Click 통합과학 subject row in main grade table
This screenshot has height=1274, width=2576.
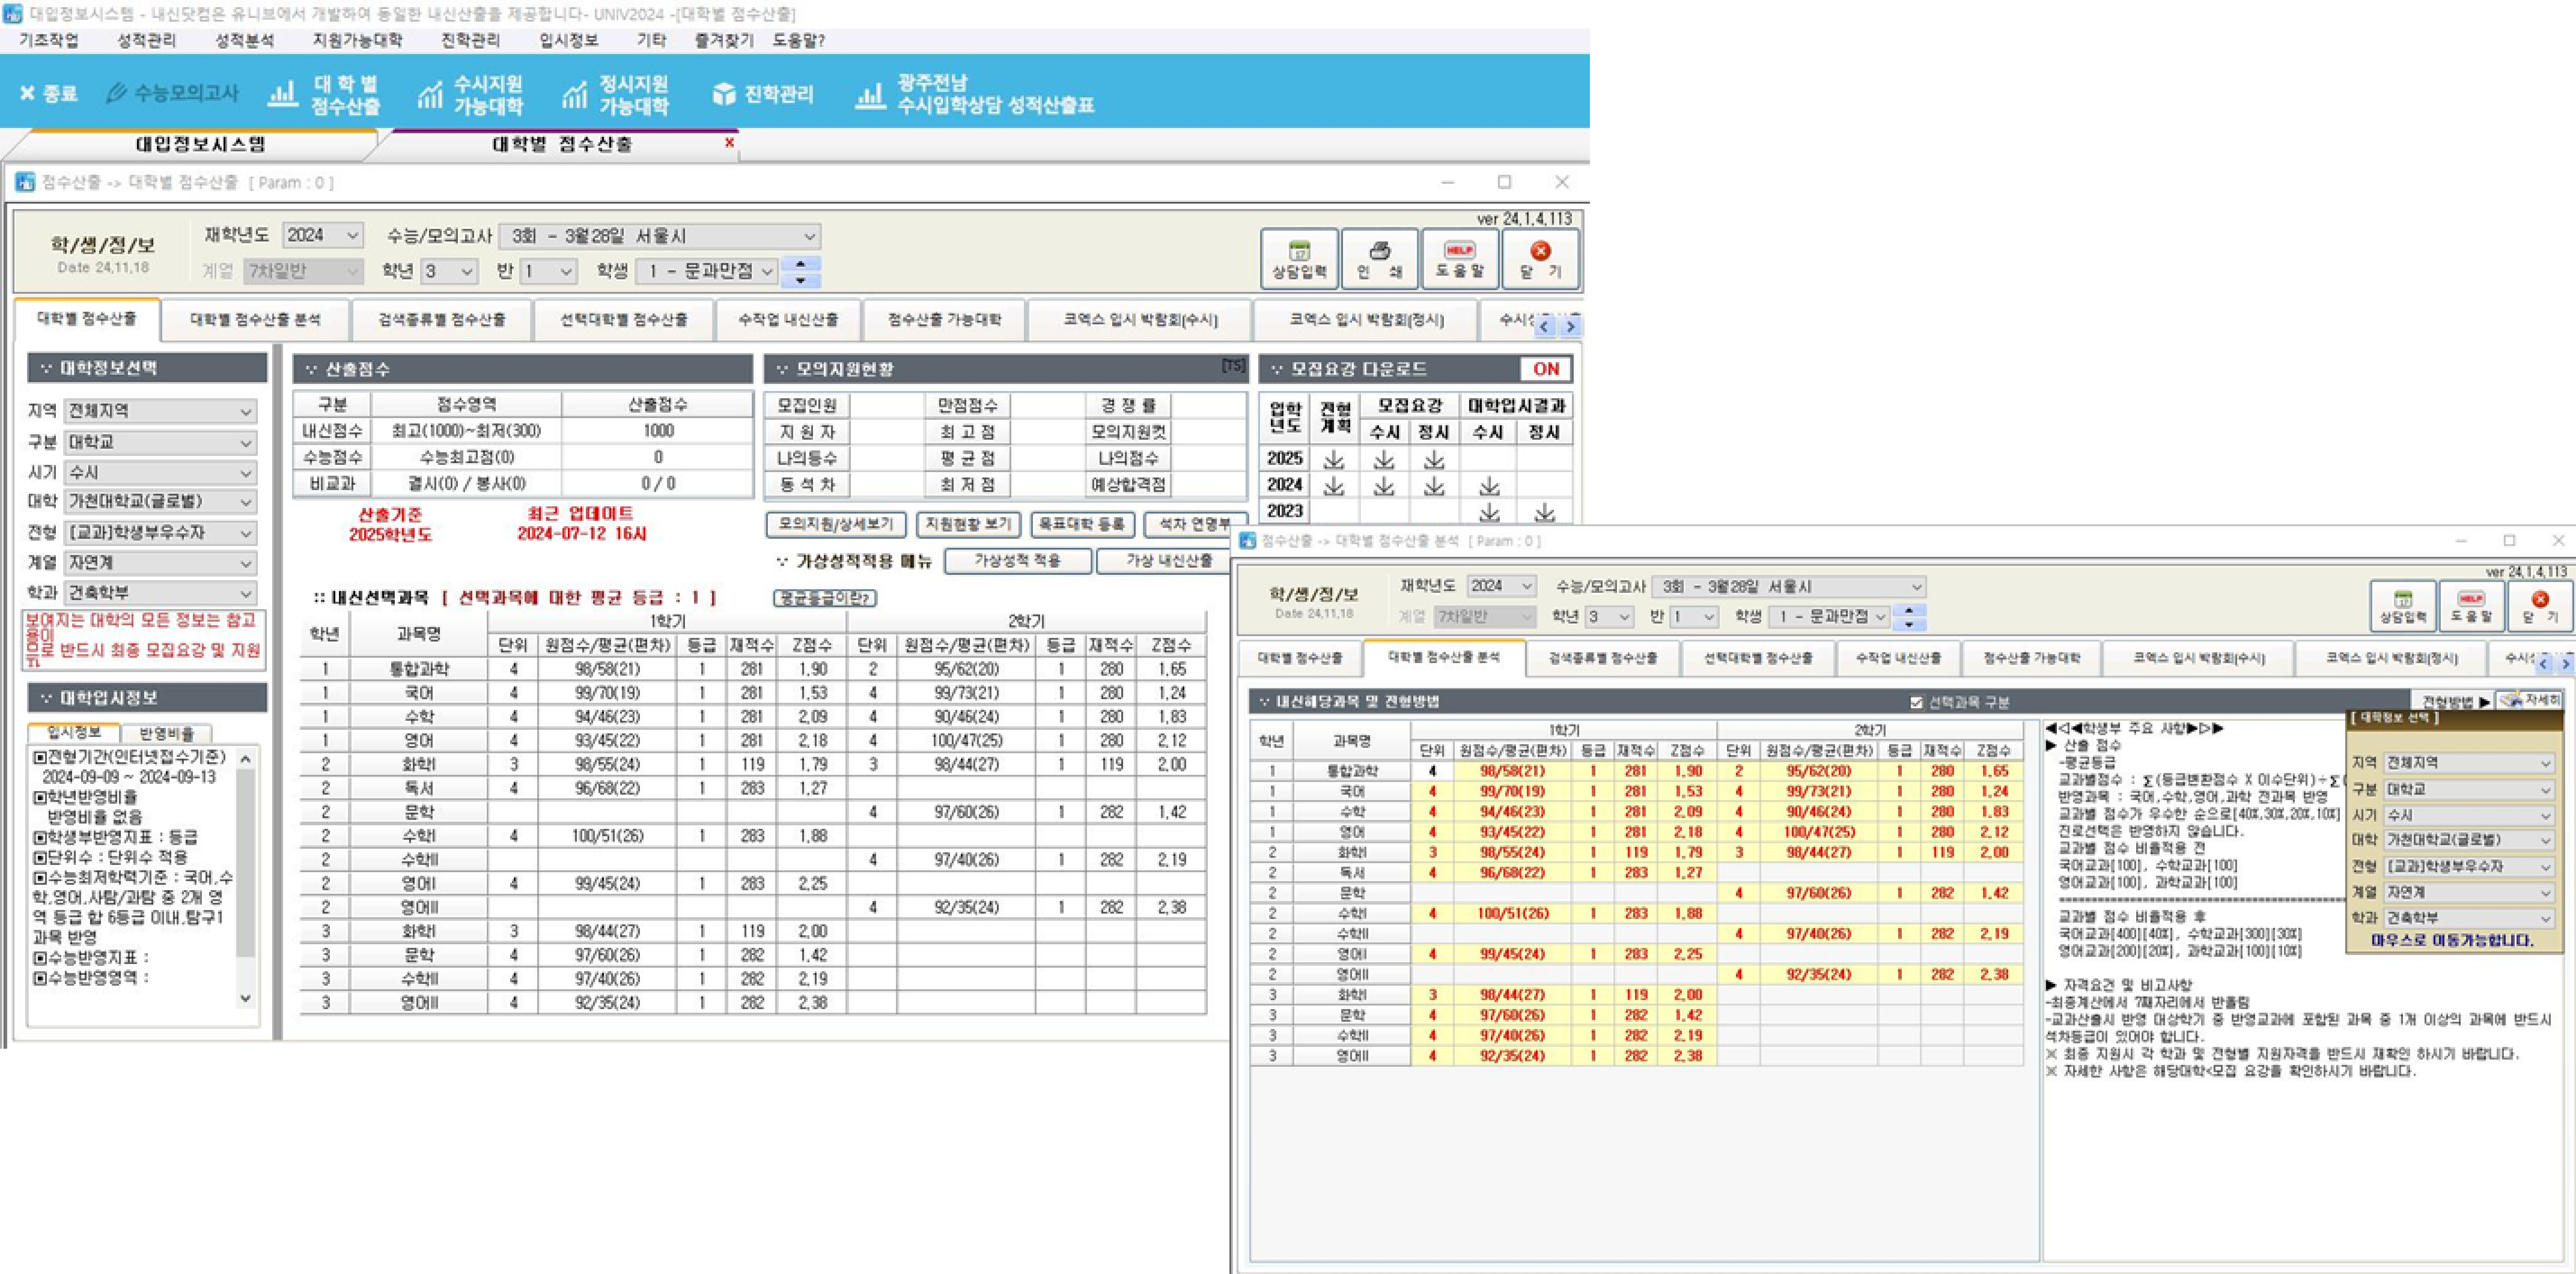click(x=752, y=669)
